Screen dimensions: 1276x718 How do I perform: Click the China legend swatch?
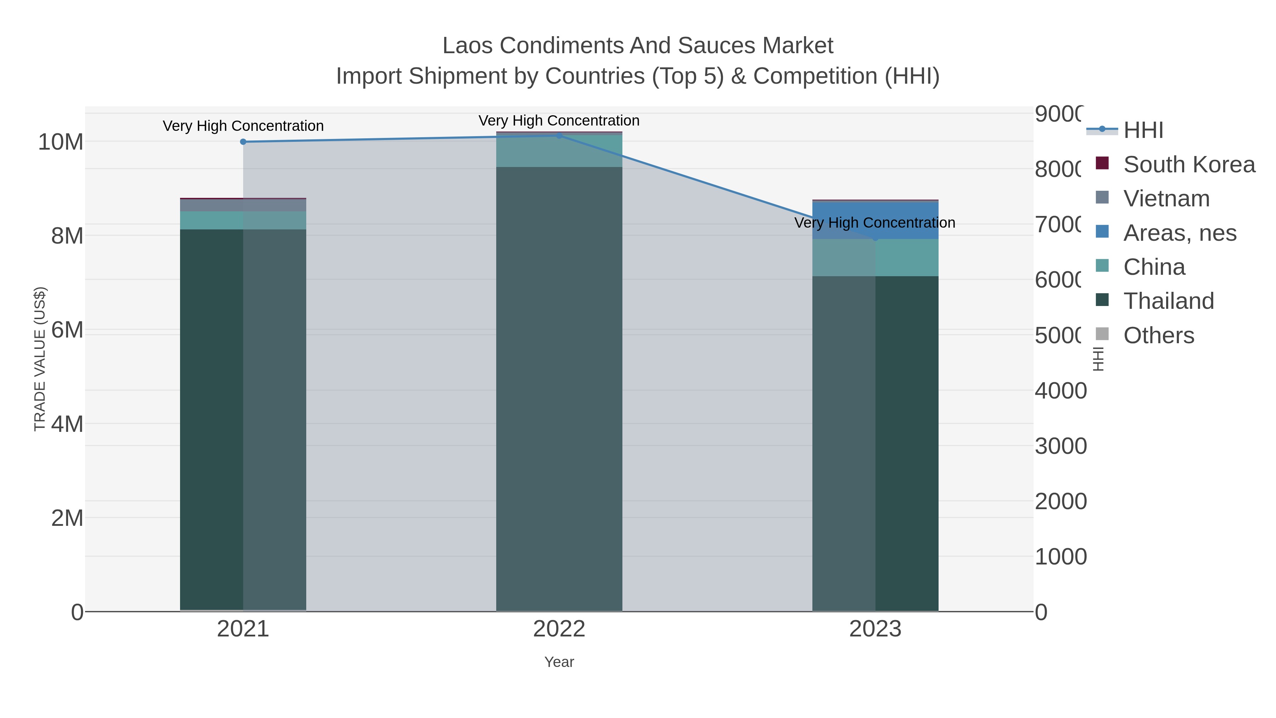1102,266
